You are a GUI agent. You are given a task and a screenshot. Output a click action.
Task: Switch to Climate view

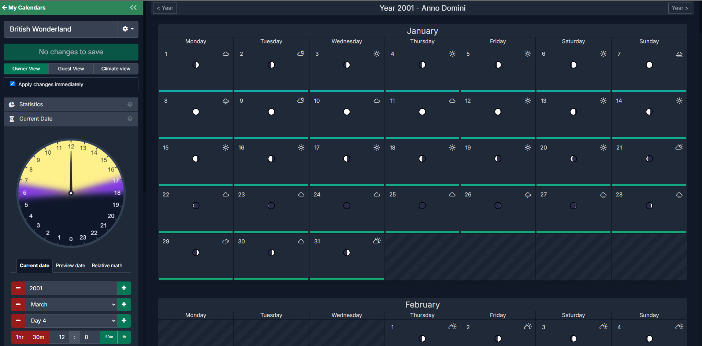coord(116,69)
